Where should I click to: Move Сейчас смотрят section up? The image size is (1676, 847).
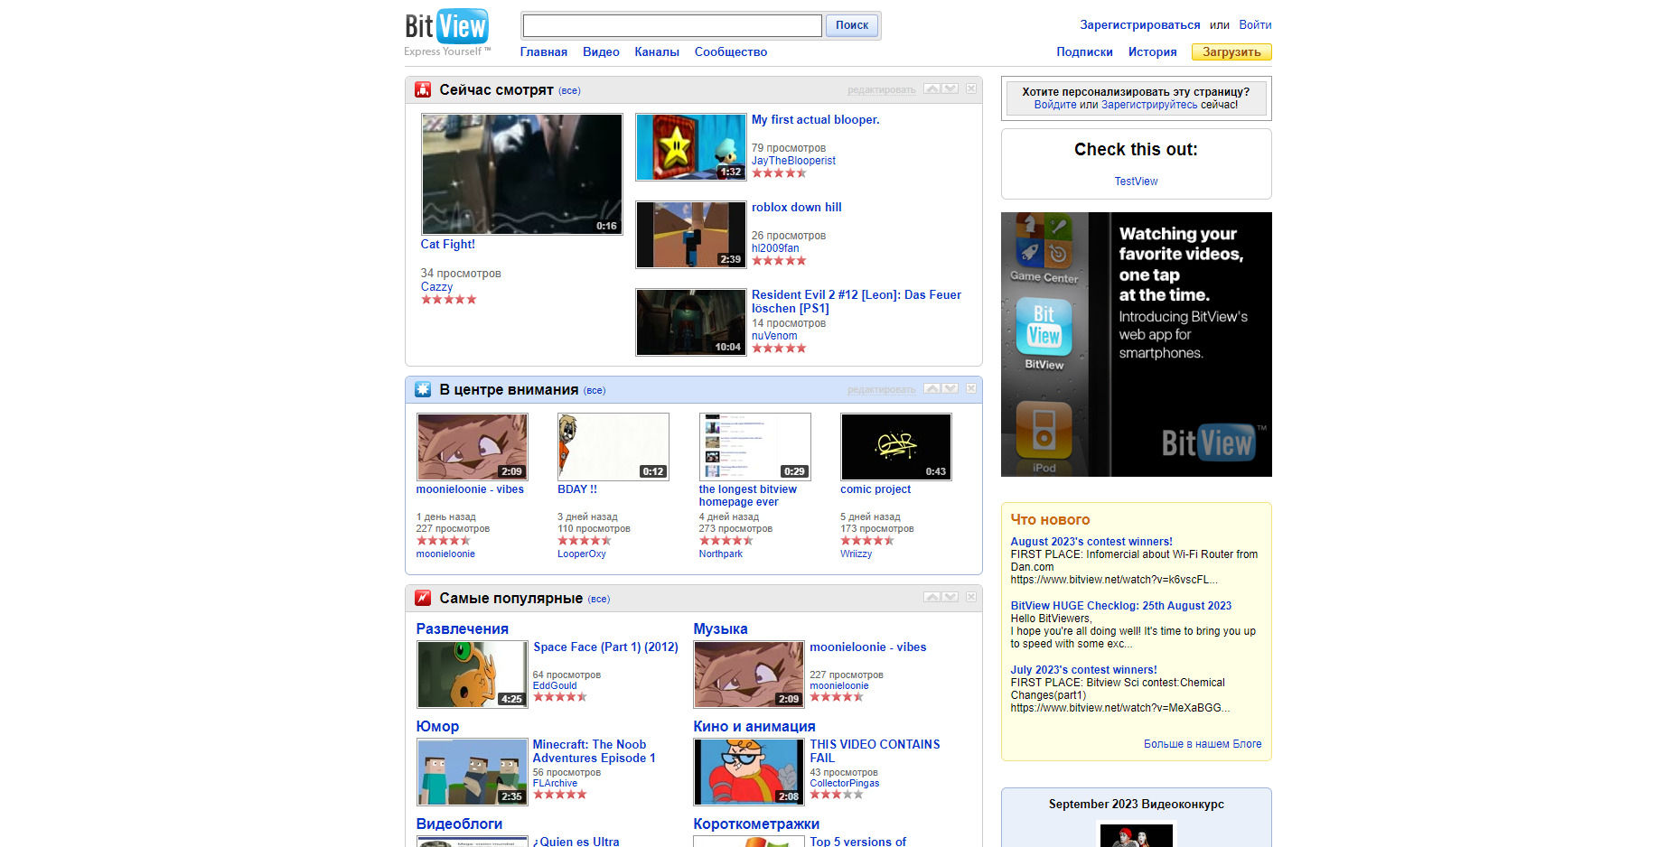[932, 88]
